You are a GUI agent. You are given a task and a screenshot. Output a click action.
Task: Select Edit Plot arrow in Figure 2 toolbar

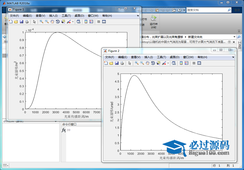pyautogui.click(x=130, y=63)
